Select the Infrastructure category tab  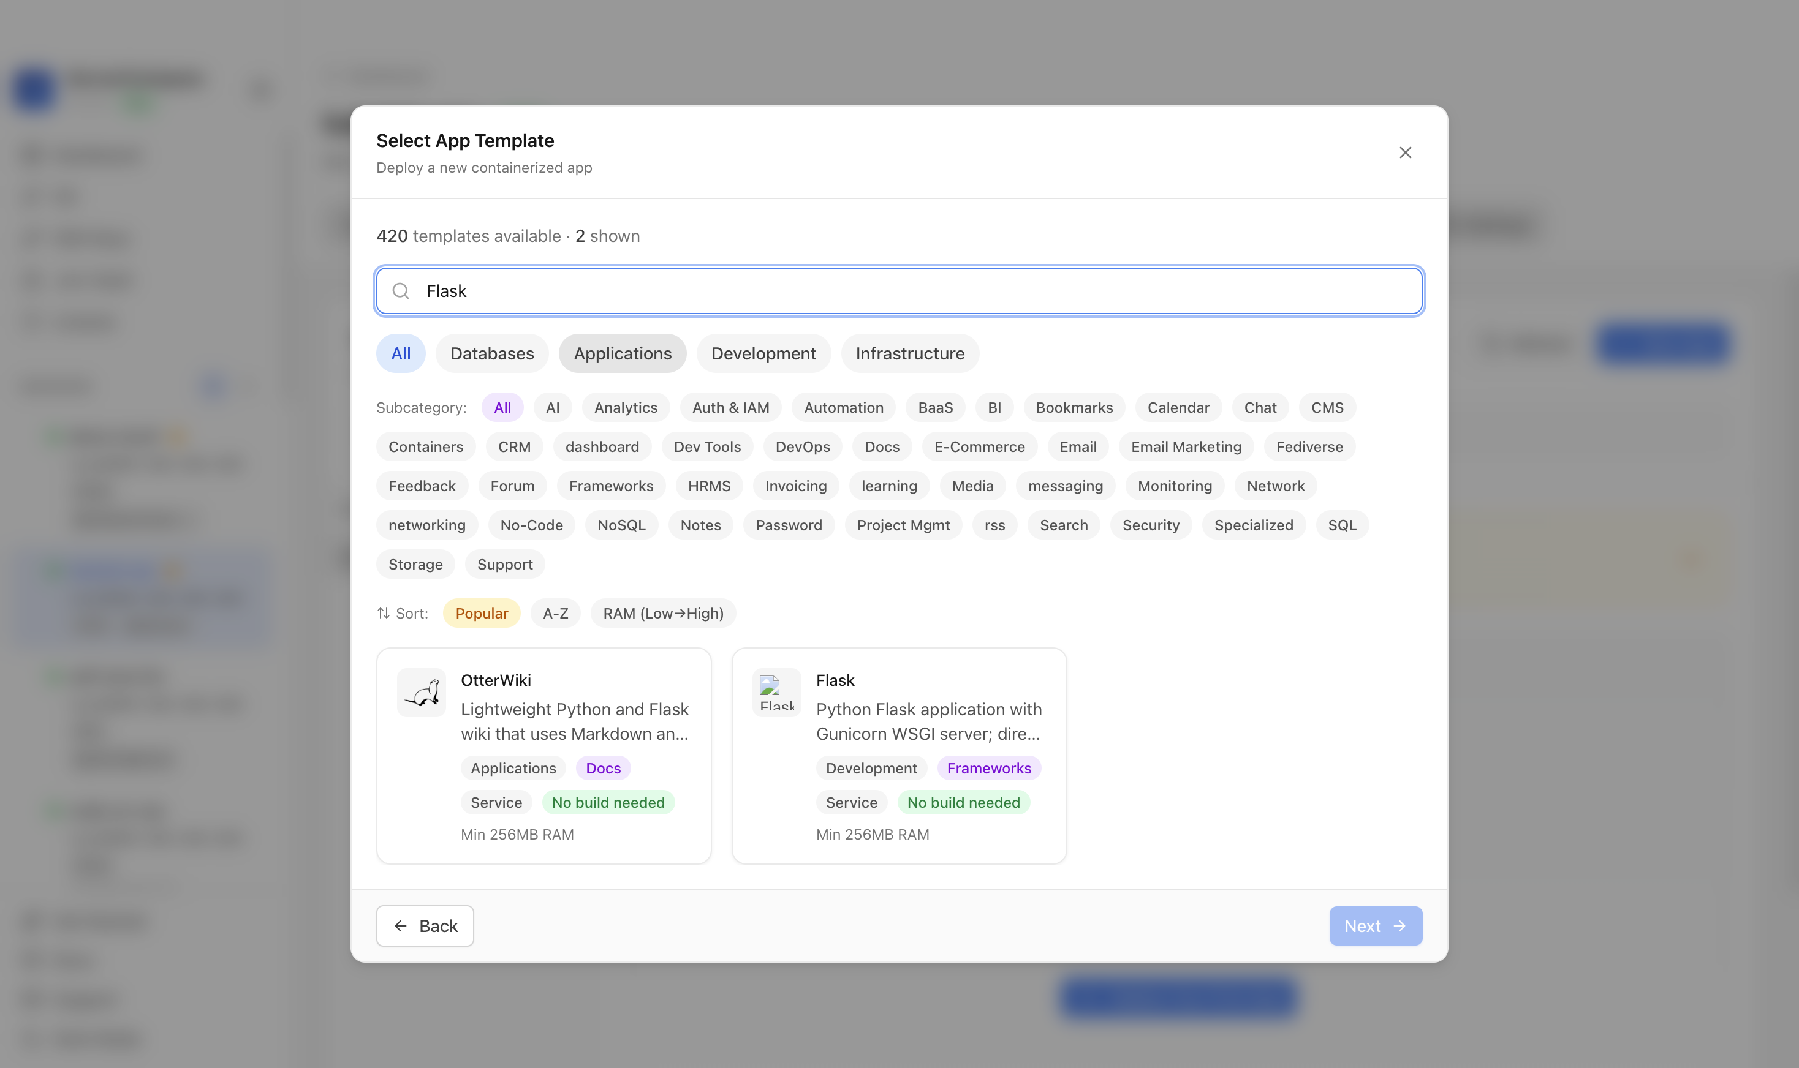910,353
